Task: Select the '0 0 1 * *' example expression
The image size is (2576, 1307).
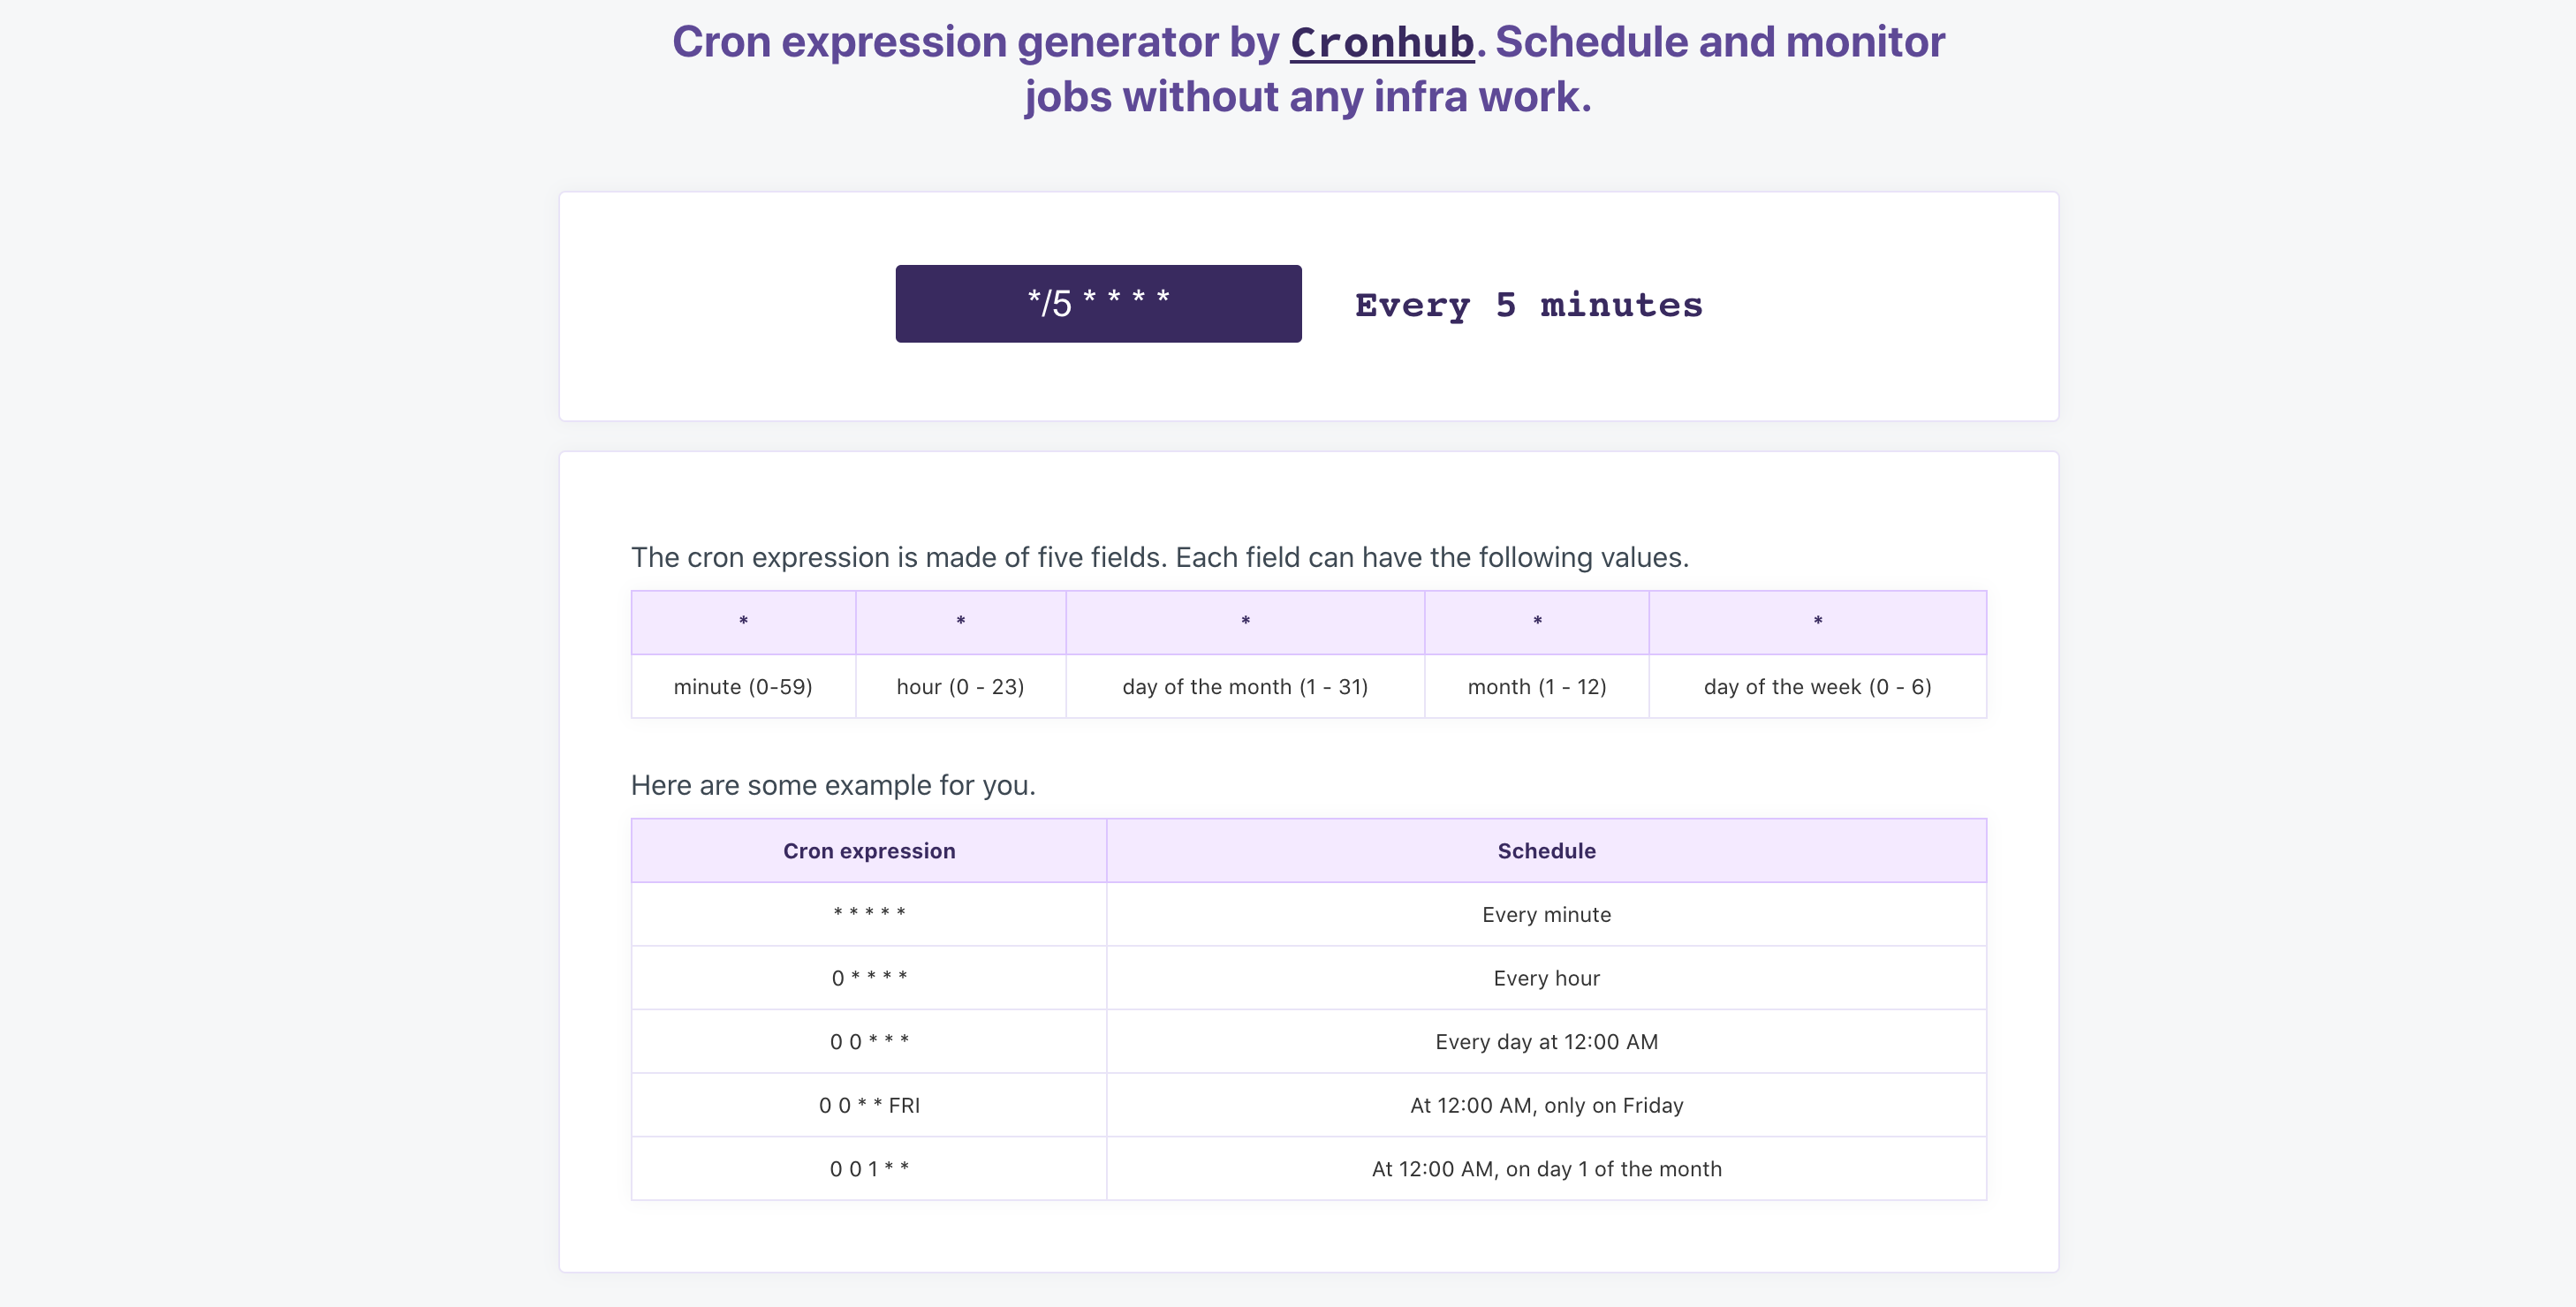Action: [x=868, y=1169]
